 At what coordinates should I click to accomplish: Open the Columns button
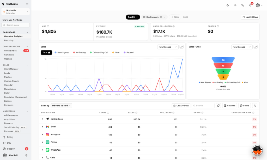point(229,106)
